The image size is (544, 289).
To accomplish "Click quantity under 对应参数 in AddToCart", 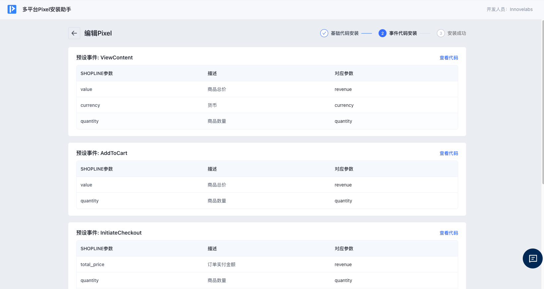I will pyautogui.click(x=343, y=201).
